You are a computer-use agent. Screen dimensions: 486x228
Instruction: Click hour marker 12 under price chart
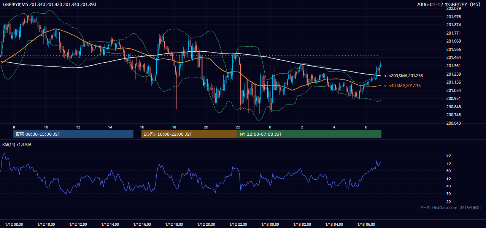pos(78,127)
